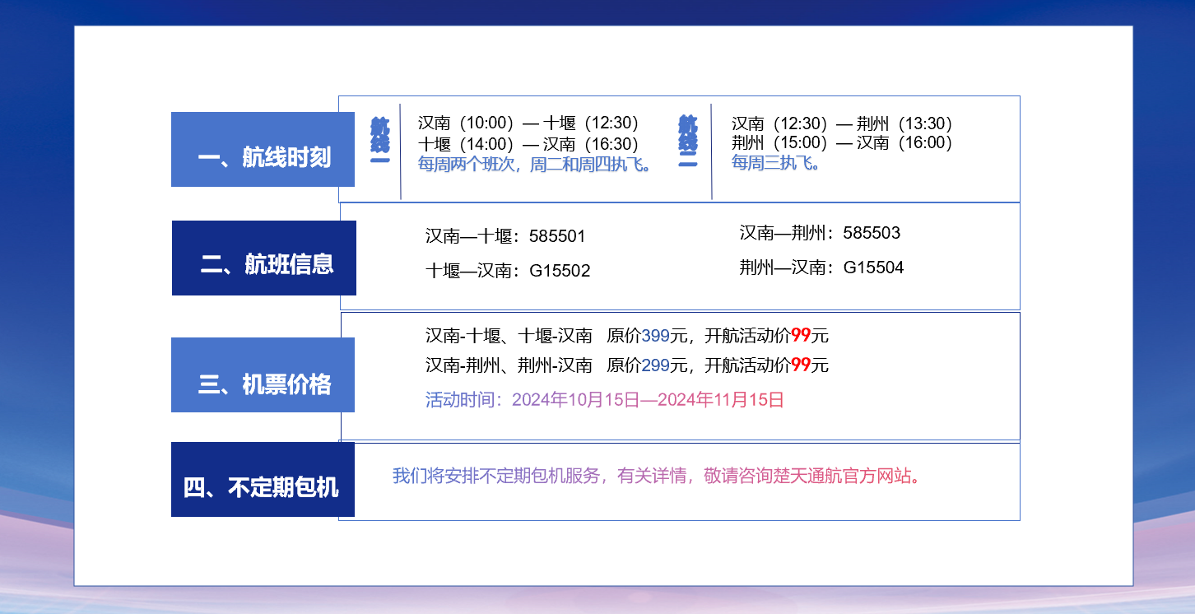This screenshot has height=614, width=1195.
Task: Click flight number text 荆州—汉南：G15504
Action: click(821, 267)
